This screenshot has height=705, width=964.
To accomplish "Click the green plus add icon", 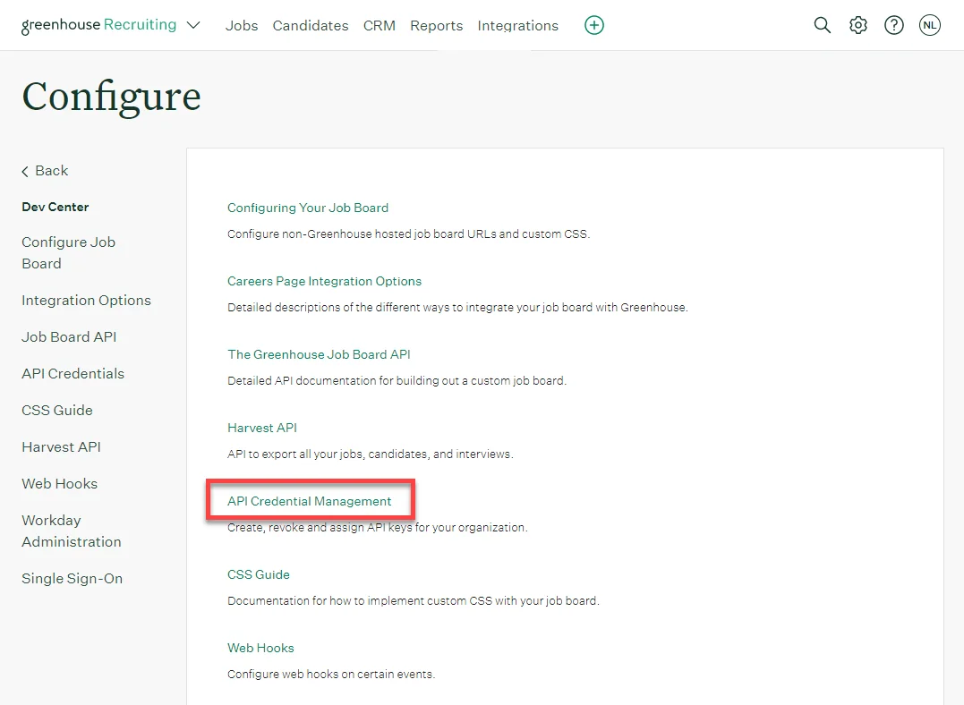I will (594, 25).
